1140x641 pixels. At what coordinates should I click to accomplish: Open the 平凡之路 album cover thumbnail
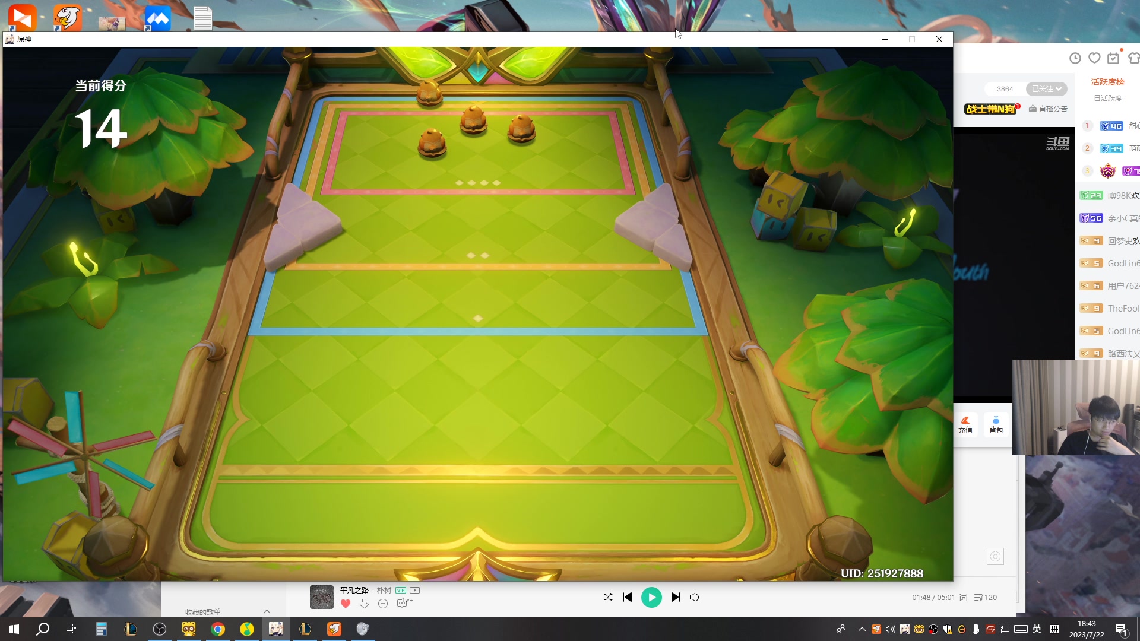click(322, 597)
